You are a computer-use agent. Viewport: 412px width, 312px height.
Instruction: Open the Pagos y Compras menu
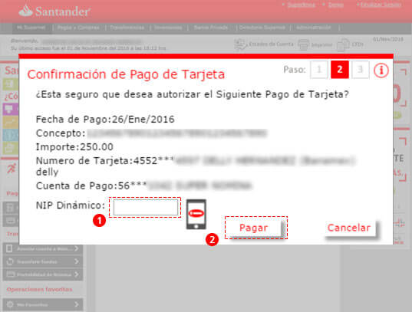(x=78, y=28)
